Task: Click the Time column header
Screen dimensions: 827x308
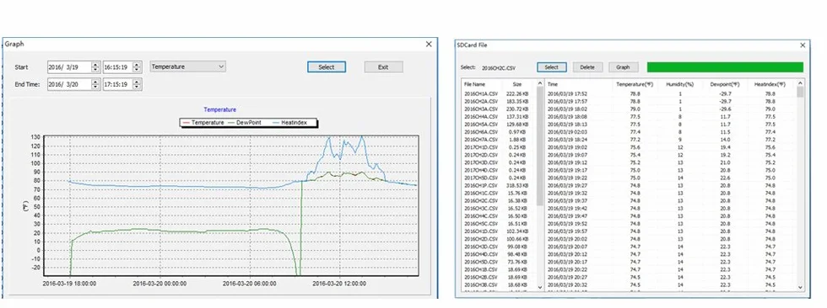Action: [x=553, y=84]
